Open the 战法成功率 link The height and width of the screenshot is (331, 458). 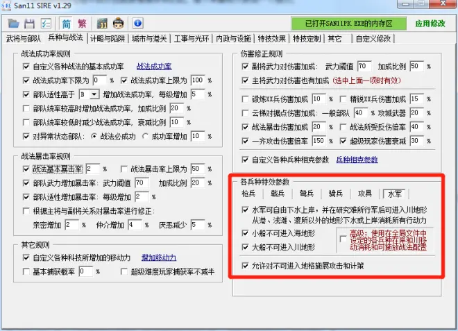[153, 67]
